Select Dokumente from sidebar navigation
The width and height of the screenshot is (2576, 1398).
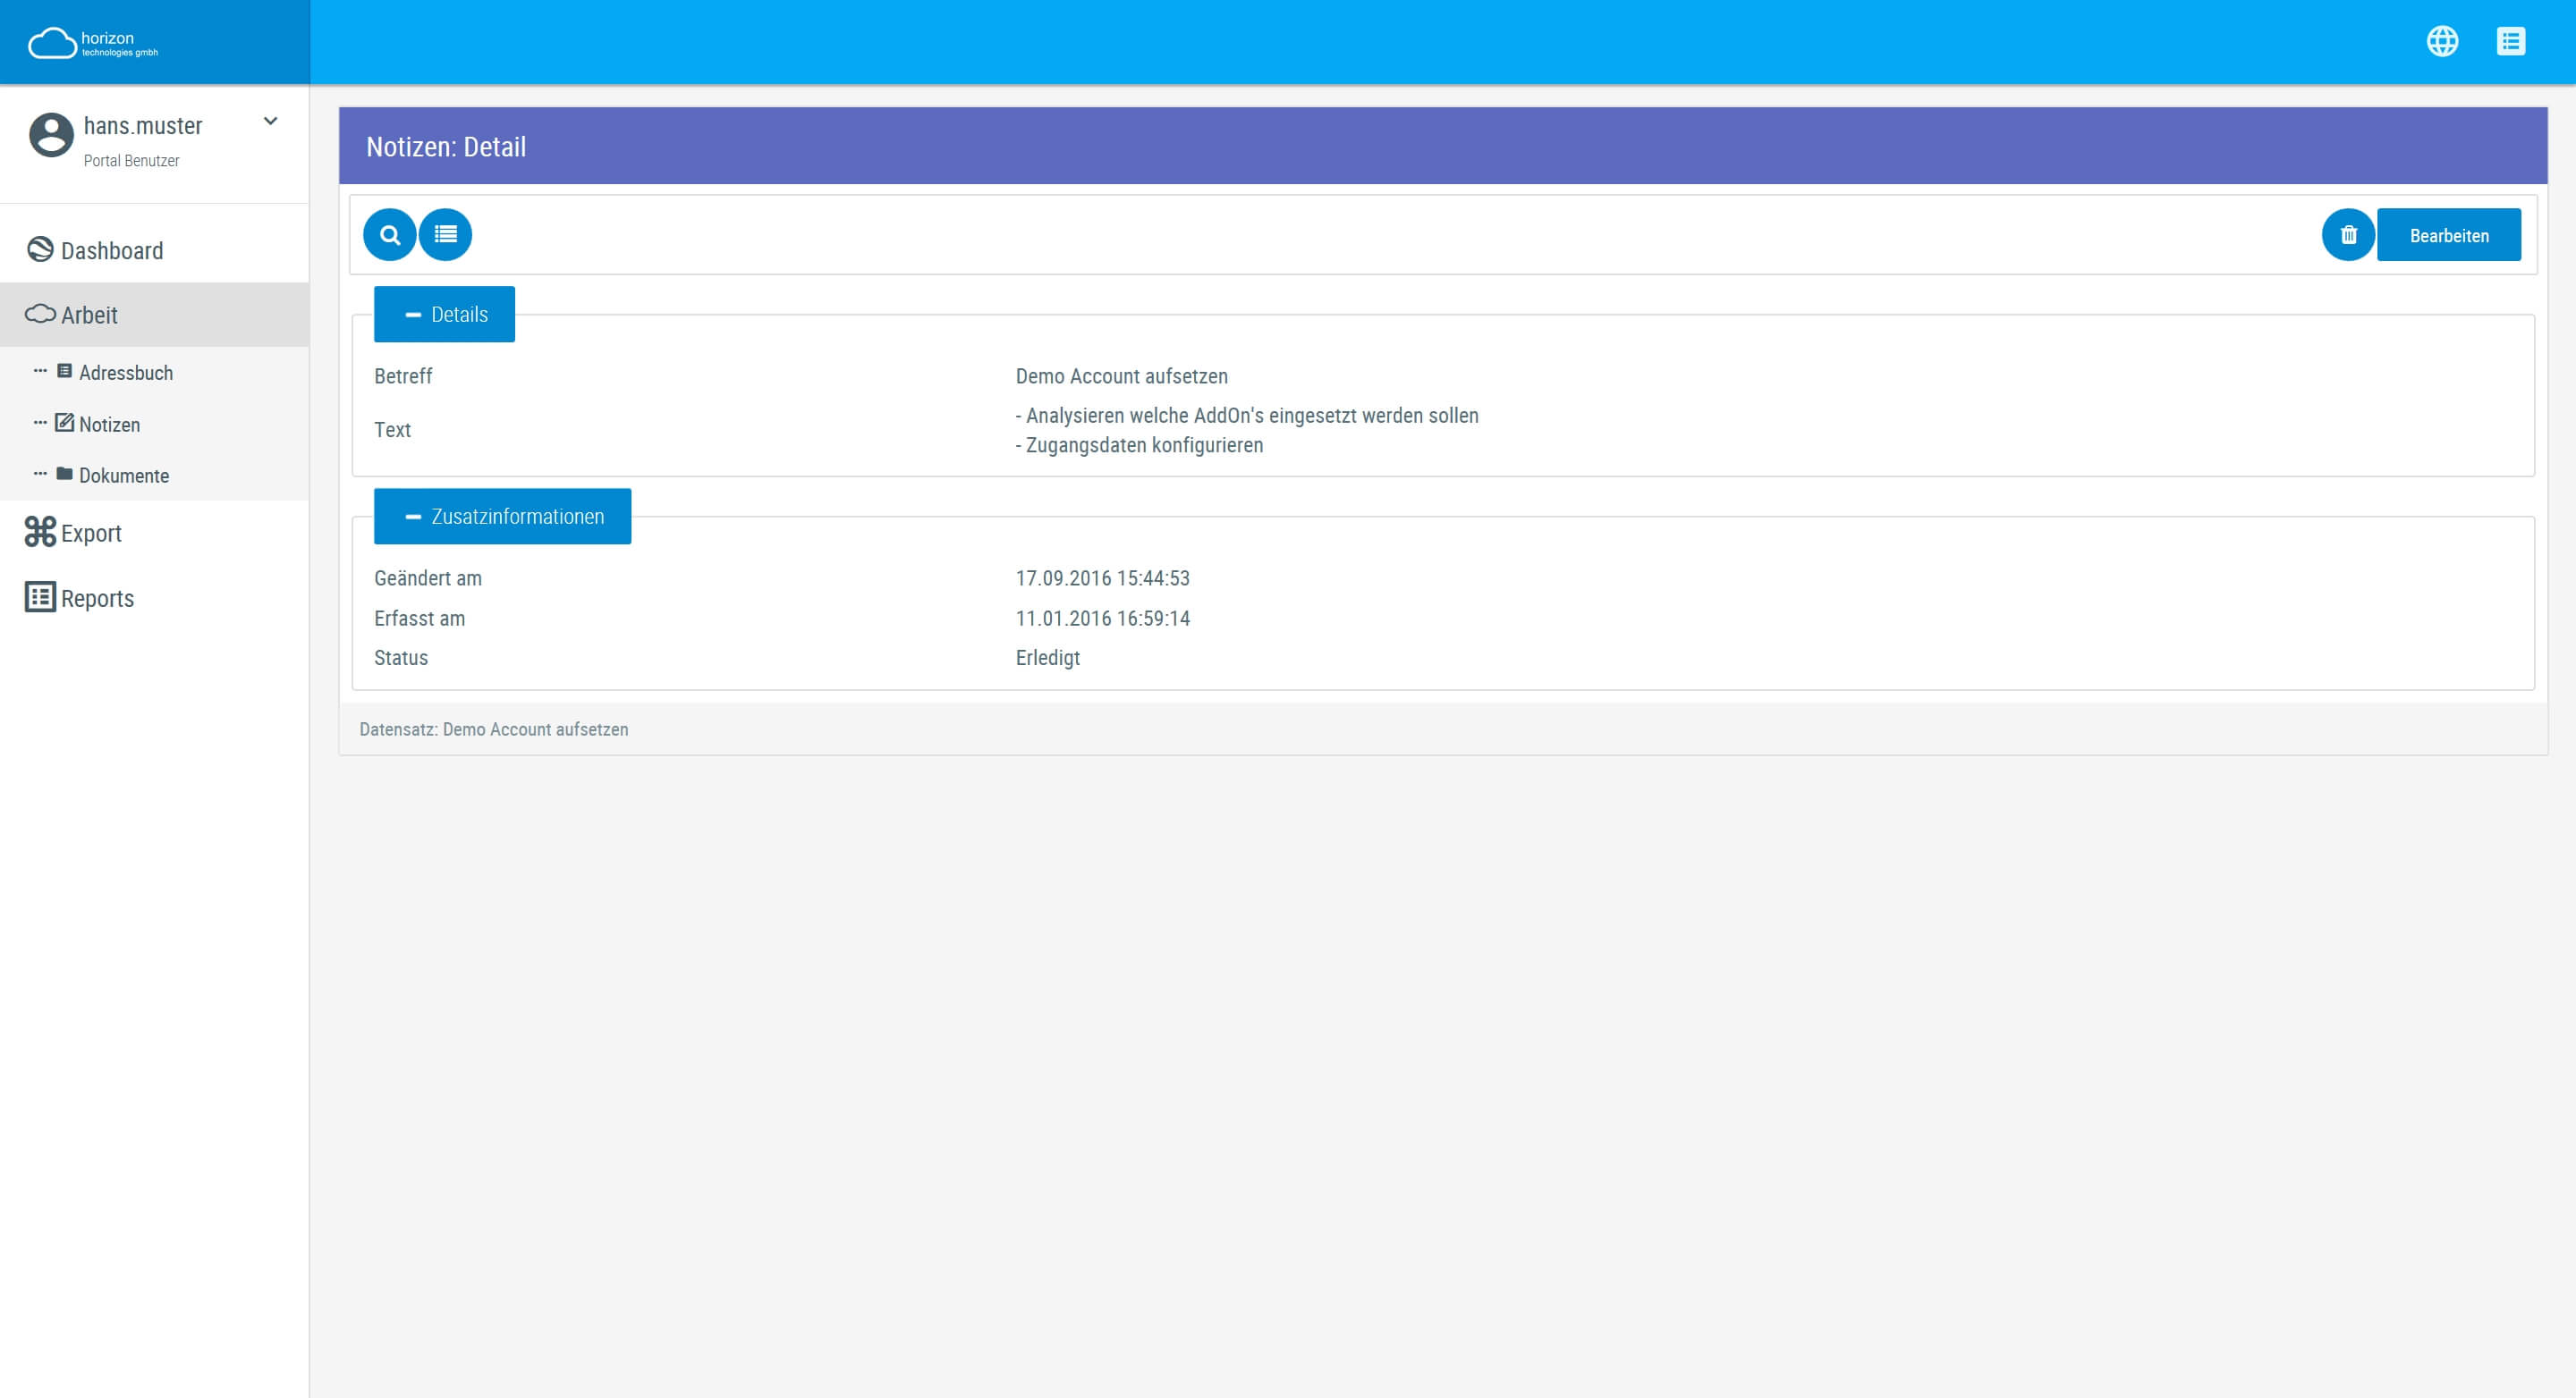[x=124, y=476]
